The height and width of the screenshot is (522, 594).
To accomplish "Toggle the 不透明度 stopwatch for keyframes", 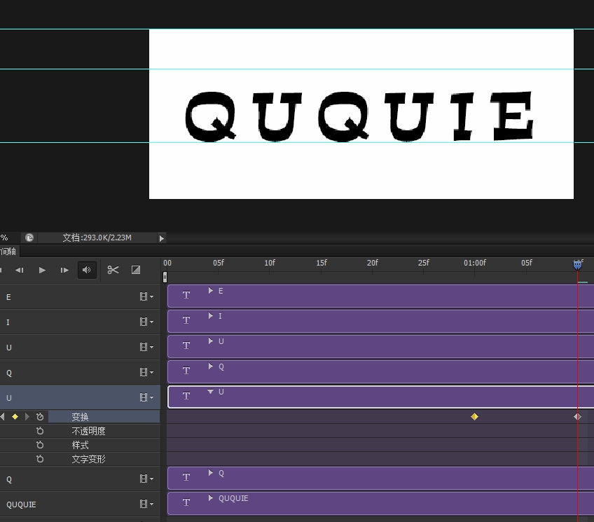I will [40, 431].
